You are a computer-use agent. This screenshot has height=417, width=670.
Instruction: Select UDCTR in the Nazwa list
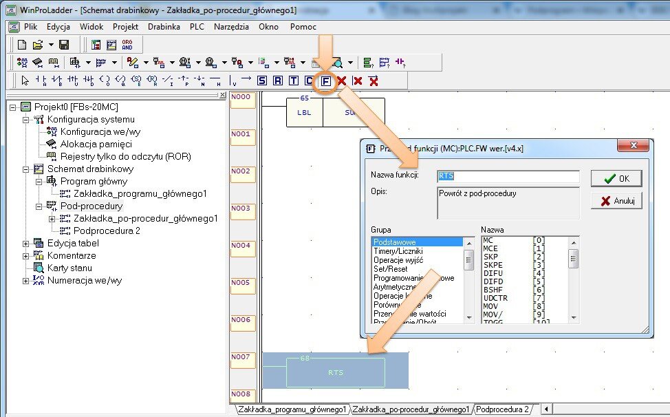tap(496, 298)
